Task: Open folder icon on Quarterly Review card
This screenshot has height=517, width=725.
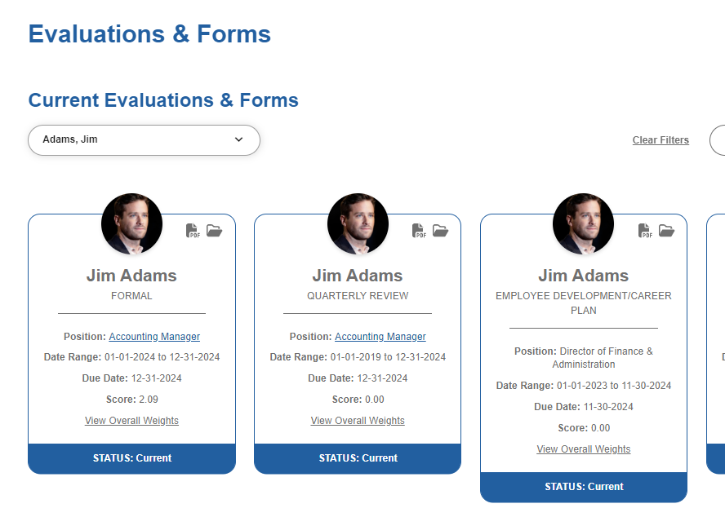Action: (x=440, y=231)
